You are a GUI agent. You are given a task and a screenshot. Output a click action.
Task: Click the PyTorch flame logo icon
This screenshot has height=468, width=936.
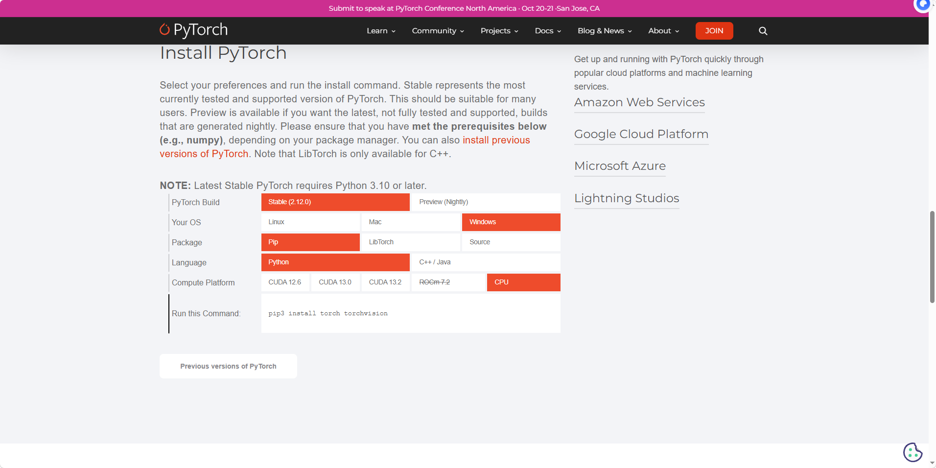click(x=164, y=29)
